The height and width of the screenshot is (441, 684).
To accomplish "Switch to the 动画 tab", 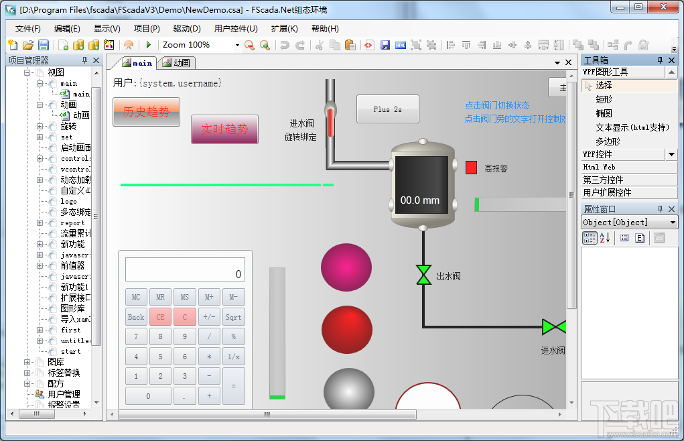I will 177,63.
